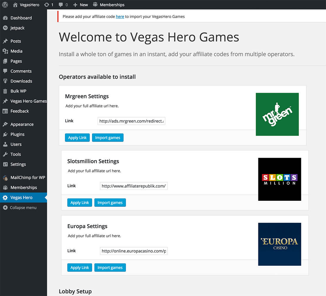Apply Link for Mrgreen settings
The width and height of the screenshot is (326, 296).
[77, 138]
